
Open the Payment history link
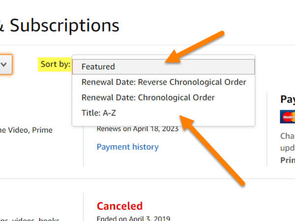(127, 147)
